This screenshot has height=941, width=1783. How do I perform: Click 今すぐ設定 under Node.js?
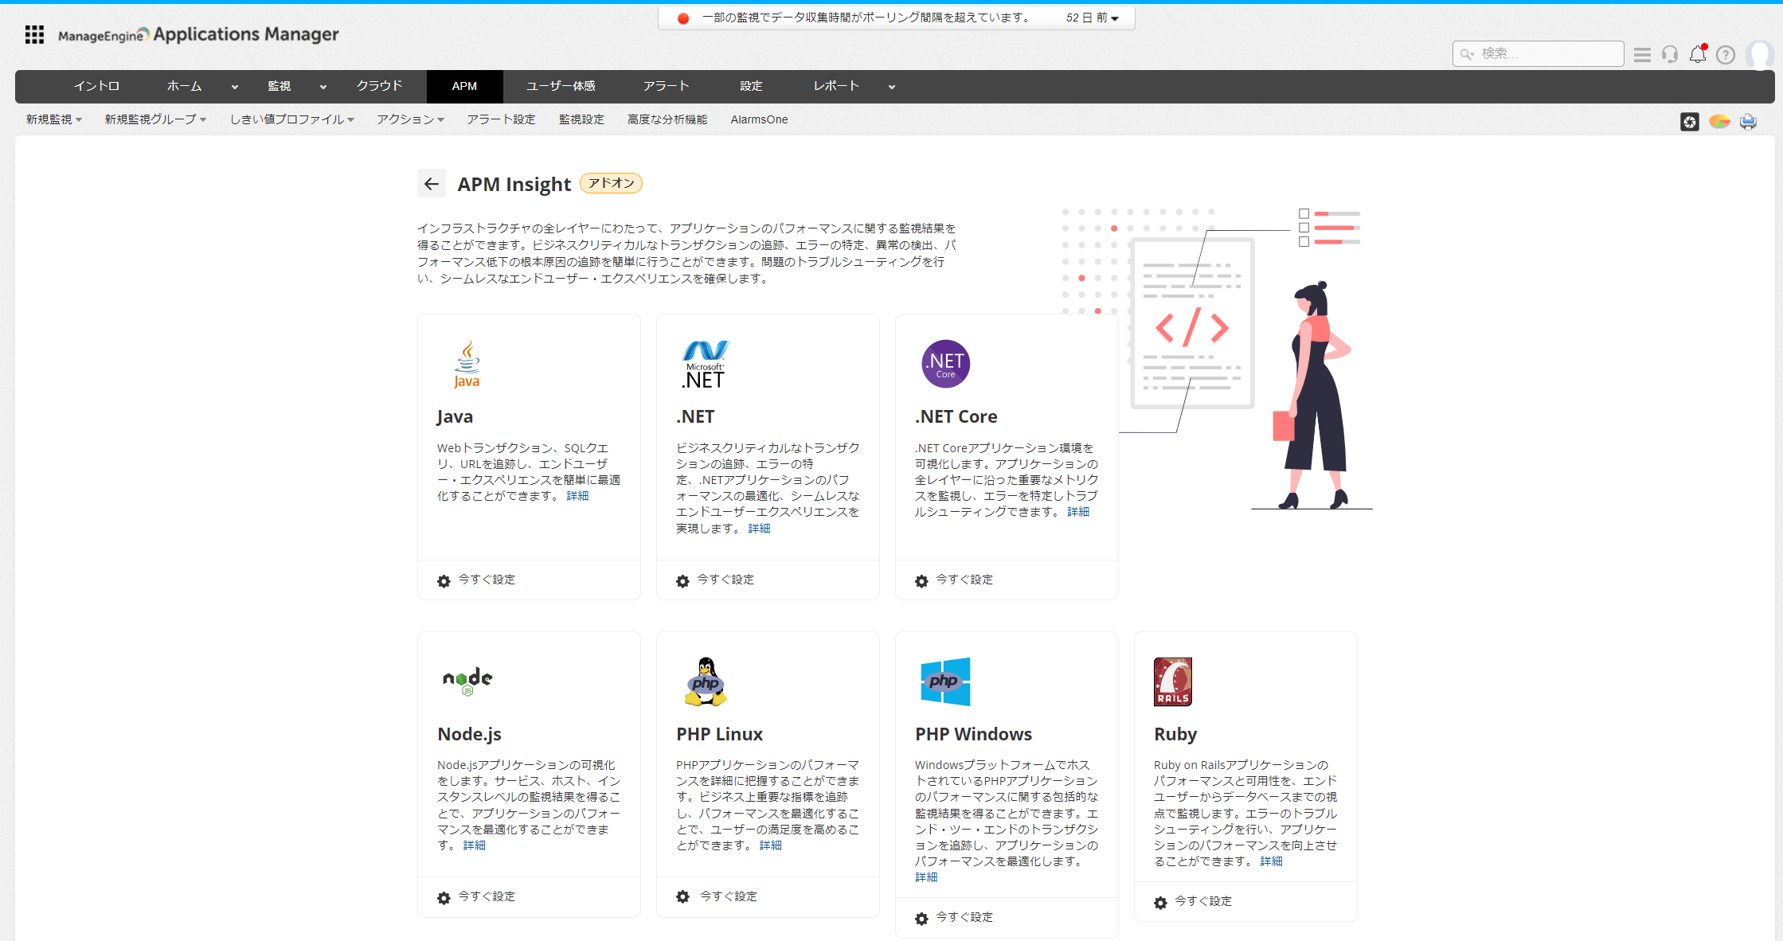click(486, 896)
